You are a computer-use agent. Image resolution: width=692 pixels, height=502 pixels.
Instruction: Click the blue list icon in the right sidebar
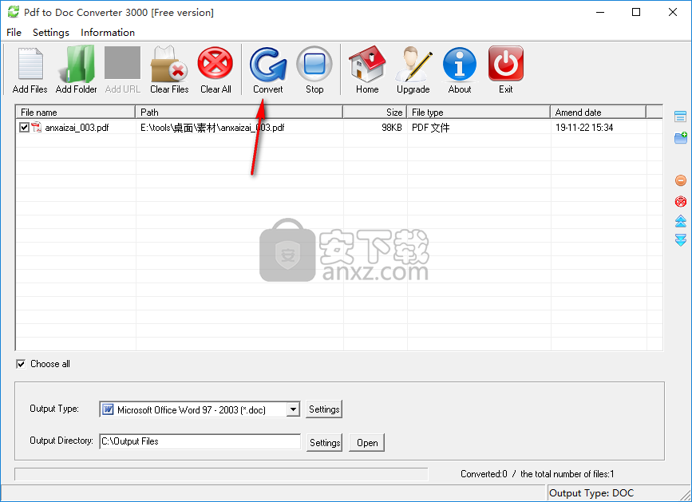click(681, 117)
